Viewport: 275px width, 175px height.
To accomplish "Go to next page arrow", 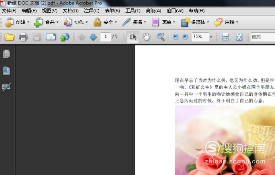I will point(93,37).
